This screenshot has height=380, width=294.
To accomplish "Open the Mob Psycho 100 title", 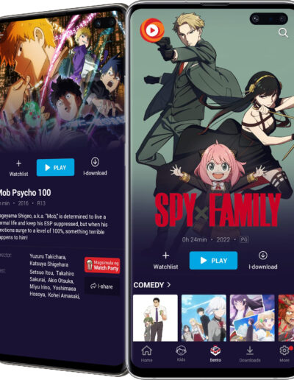I will click(x=25, y=193).
